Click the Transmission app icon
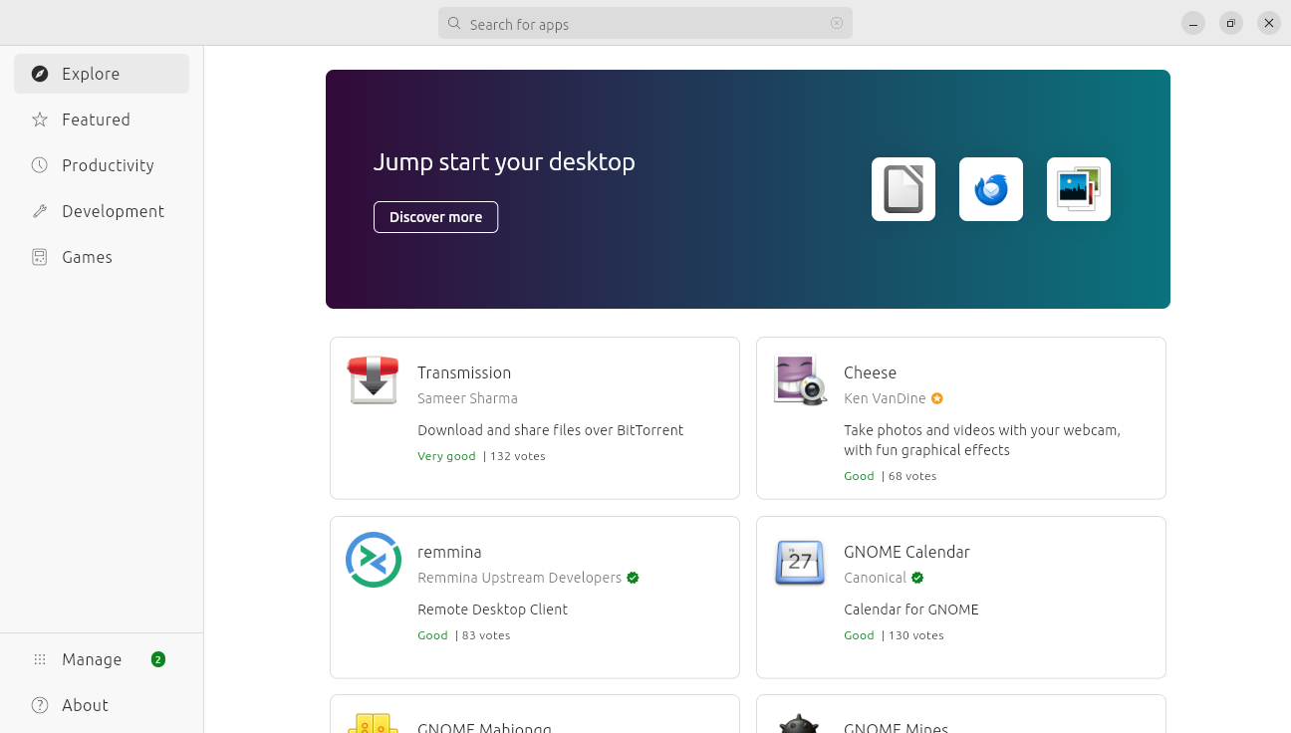This screenshot has width=1291, height=733. pyautogui.click(x=374, y=380)
